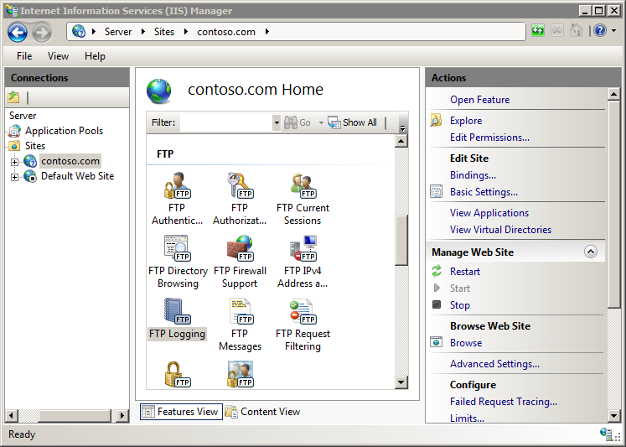Click the Stop loading X icon in toolbar
This screenshot has width=626, height=447.
click(557, 30)
